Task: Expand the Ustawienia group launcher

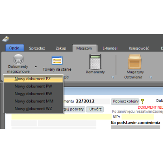Action: tap(151, 77)
